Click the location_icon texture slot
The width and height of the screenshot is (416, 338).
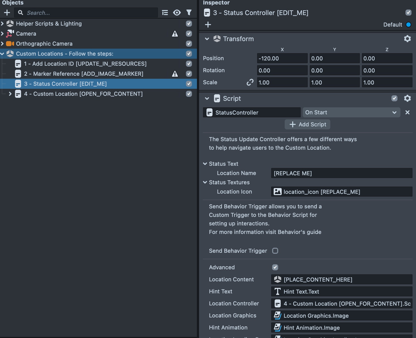(341, 192)
